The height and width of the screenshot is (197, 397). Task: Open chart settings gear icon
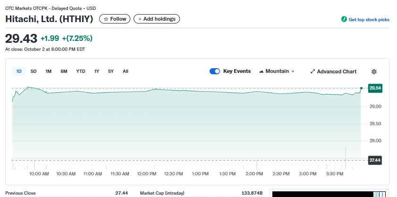(x=374, y=71)
